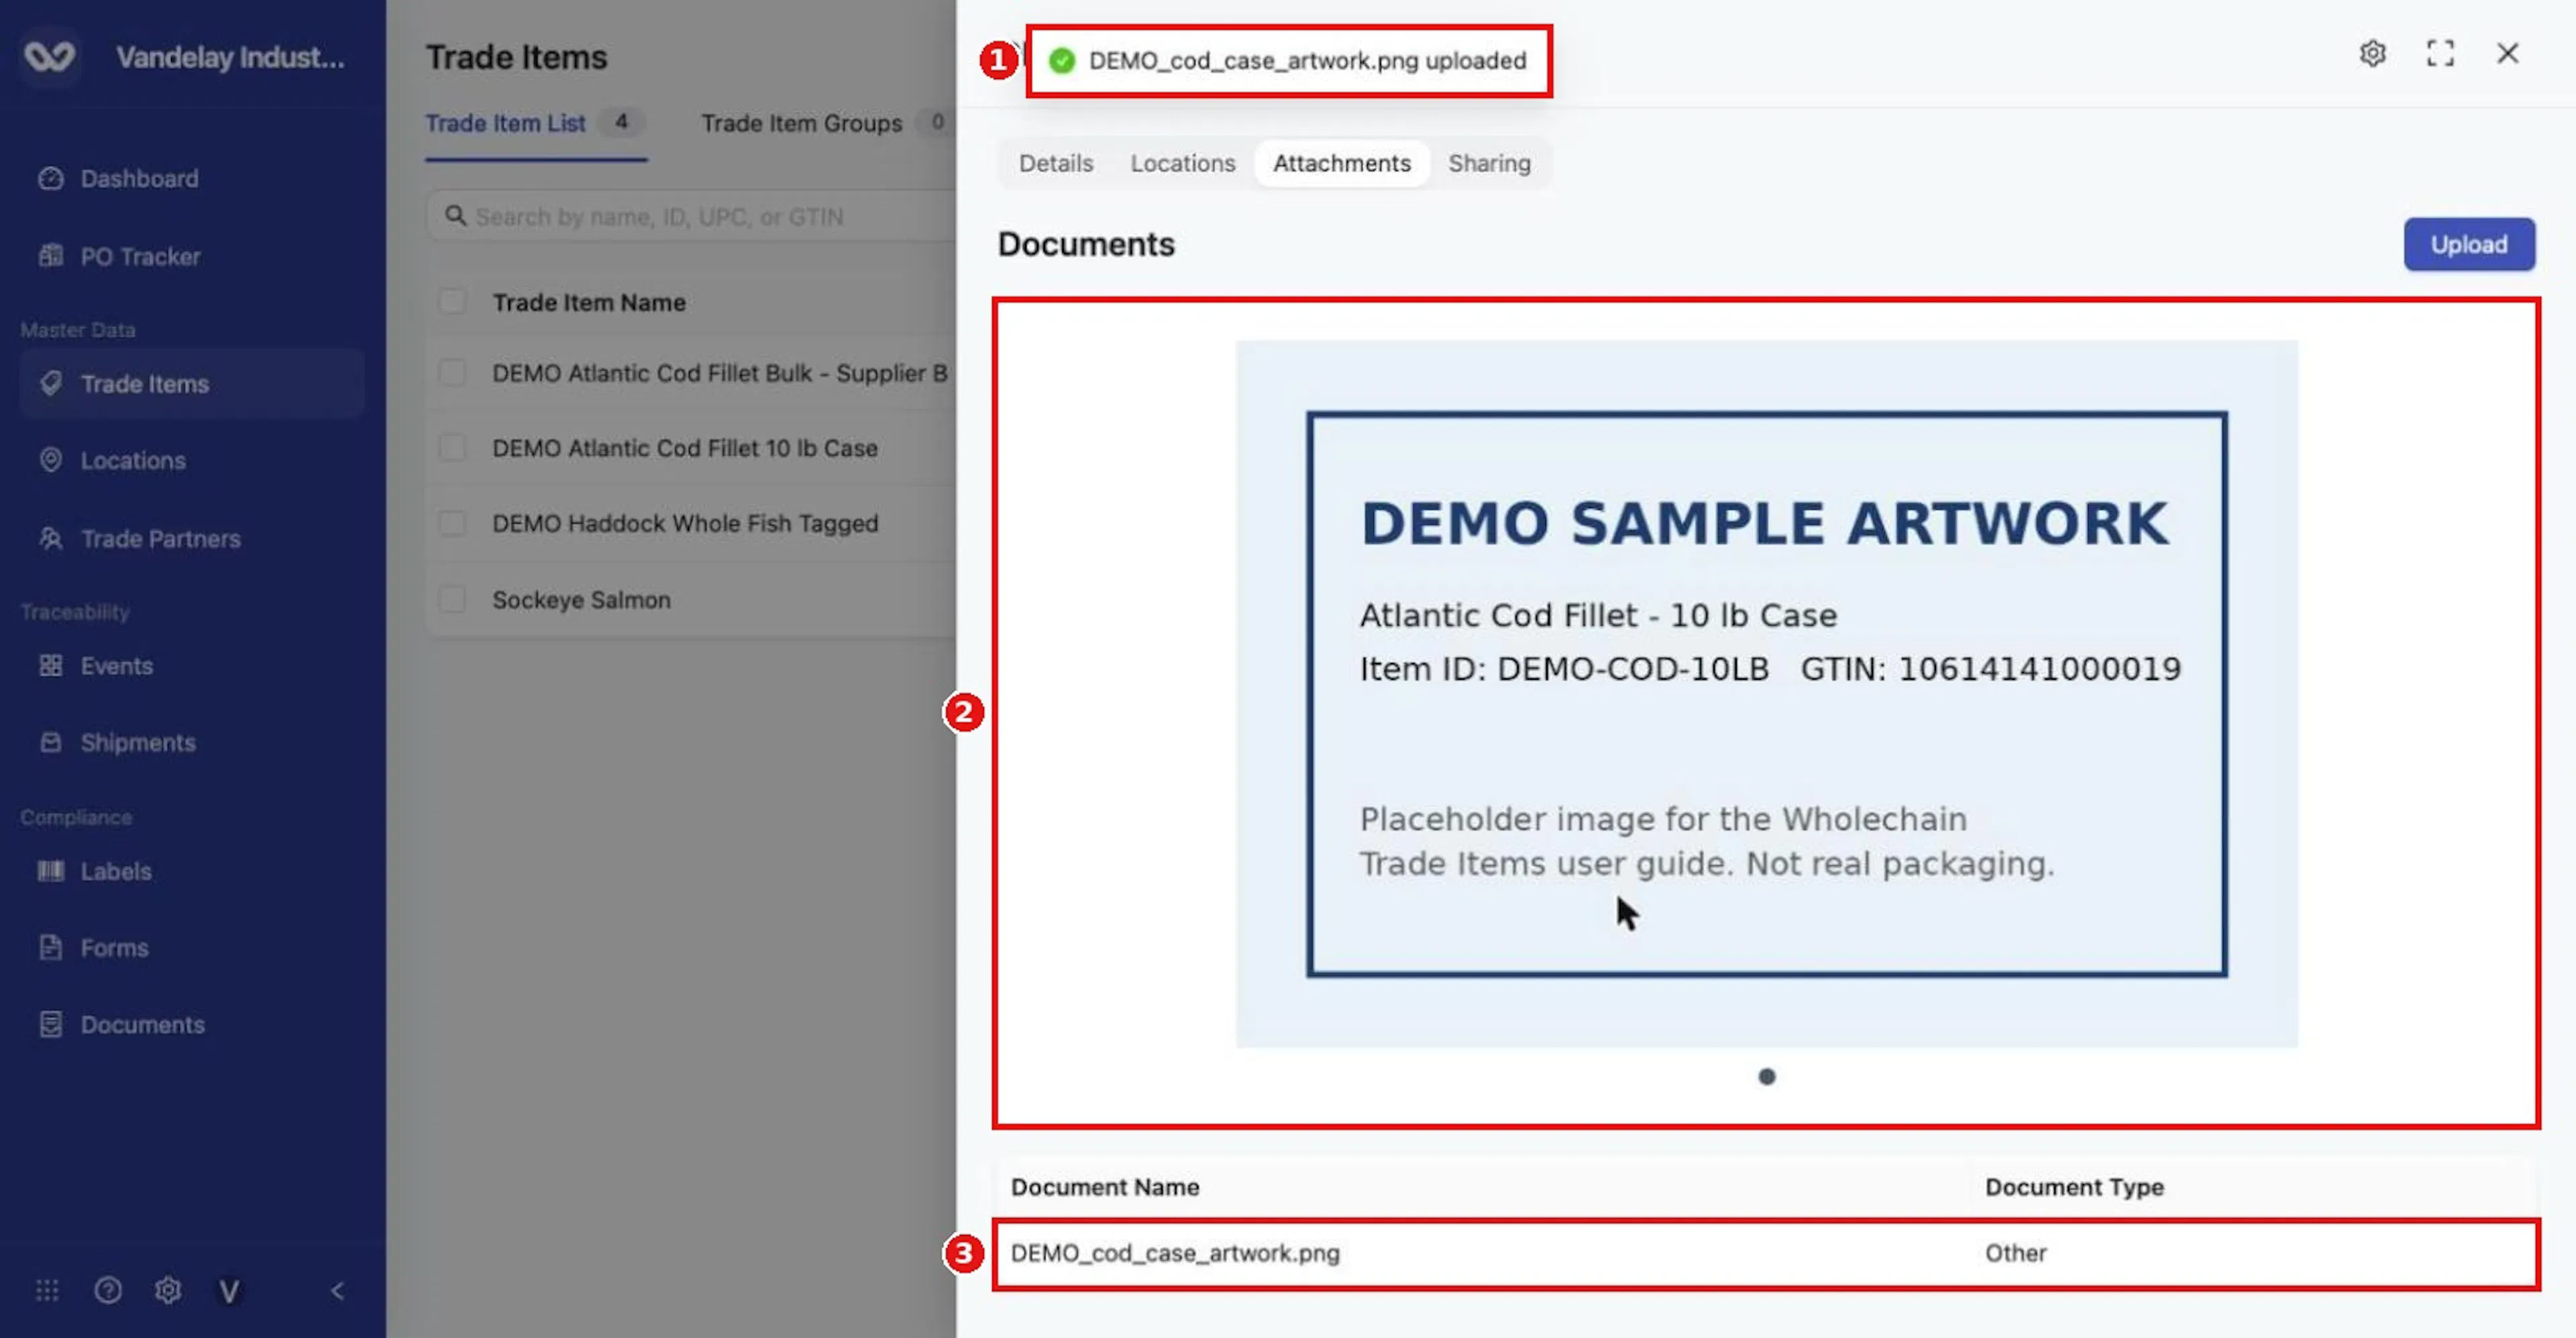Open DEMO Haddock Whole Fish Tagged item
This screenshot has height=1338, width=2576.
point(685,524)
